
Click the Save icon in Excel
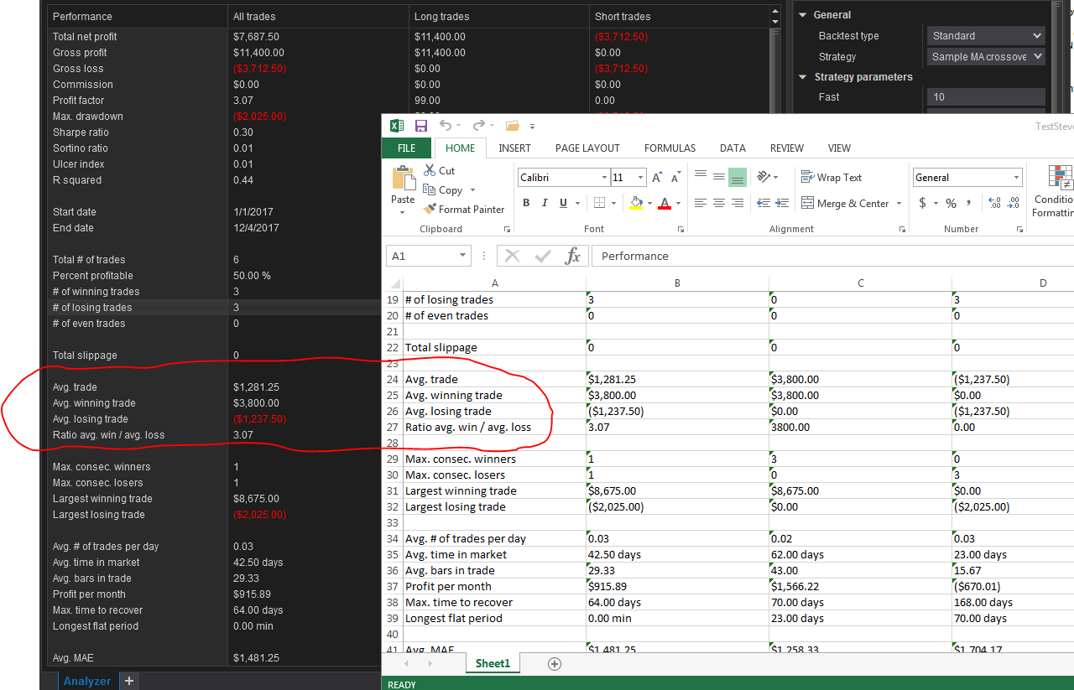[421, 126]
